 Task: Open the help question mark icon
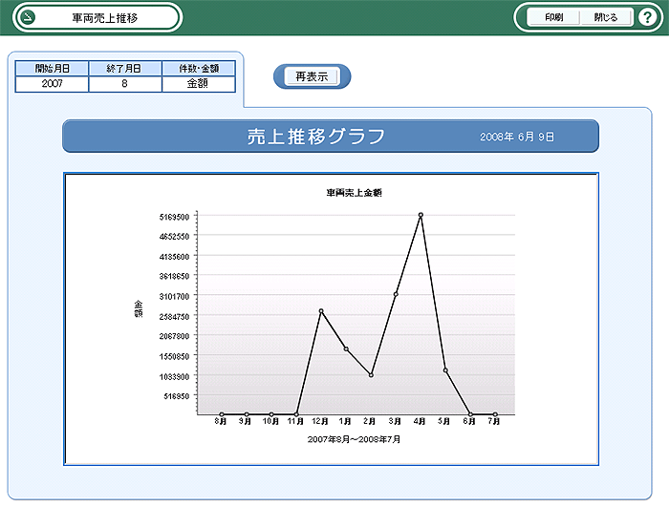click(646, 17)
